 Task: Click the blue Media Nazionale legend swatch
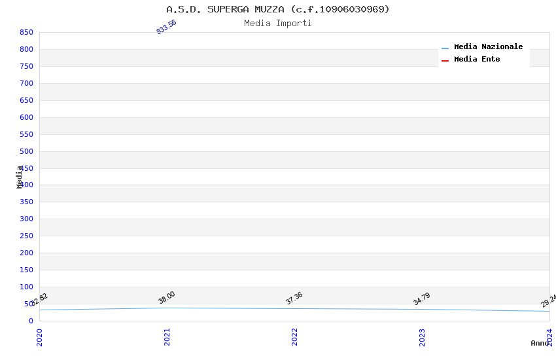(445, 48)
